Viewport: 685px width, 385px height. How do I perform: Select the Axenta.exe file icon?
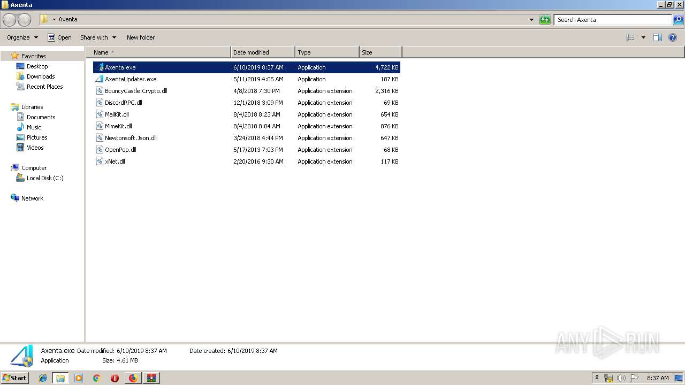[100, 67]
